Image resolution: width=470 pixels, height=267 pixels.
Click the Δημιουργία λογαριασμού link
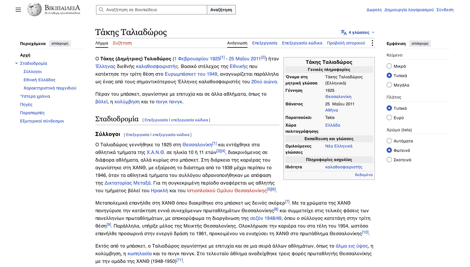pos(409,10)
